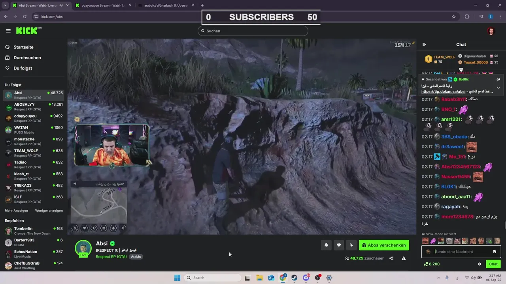Open Du folgst in sidebar
The height and width of the screenshot is (284, 506).
(23, 68)
